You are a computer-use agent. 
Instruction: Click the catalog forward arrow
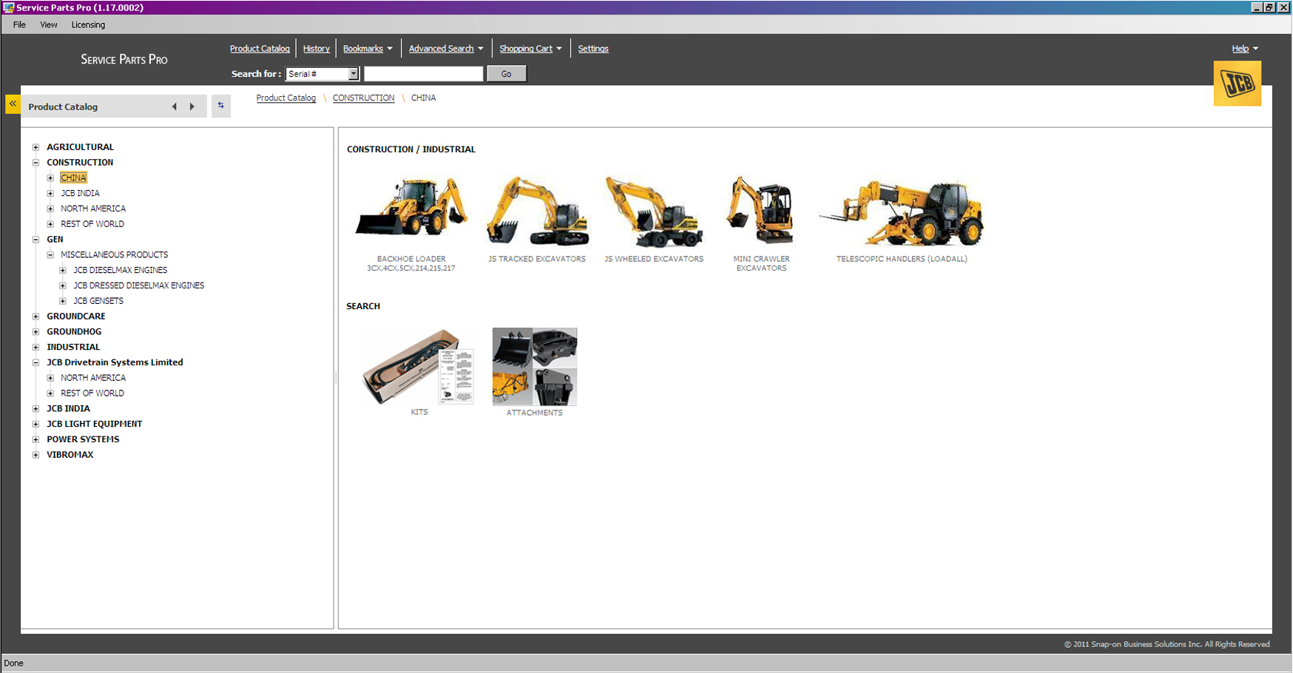[192, 106]
